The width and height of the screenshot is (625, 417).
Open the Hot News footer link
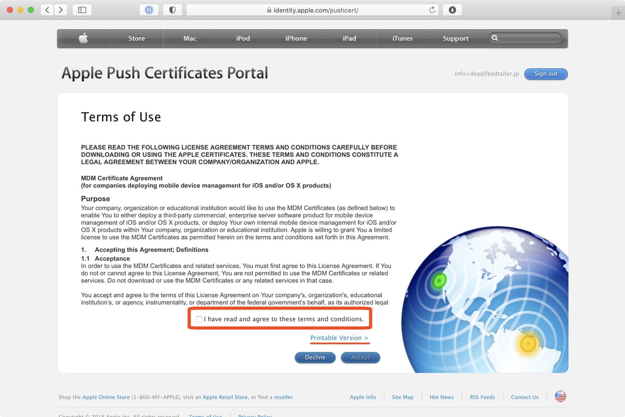(x=442, y=397)
